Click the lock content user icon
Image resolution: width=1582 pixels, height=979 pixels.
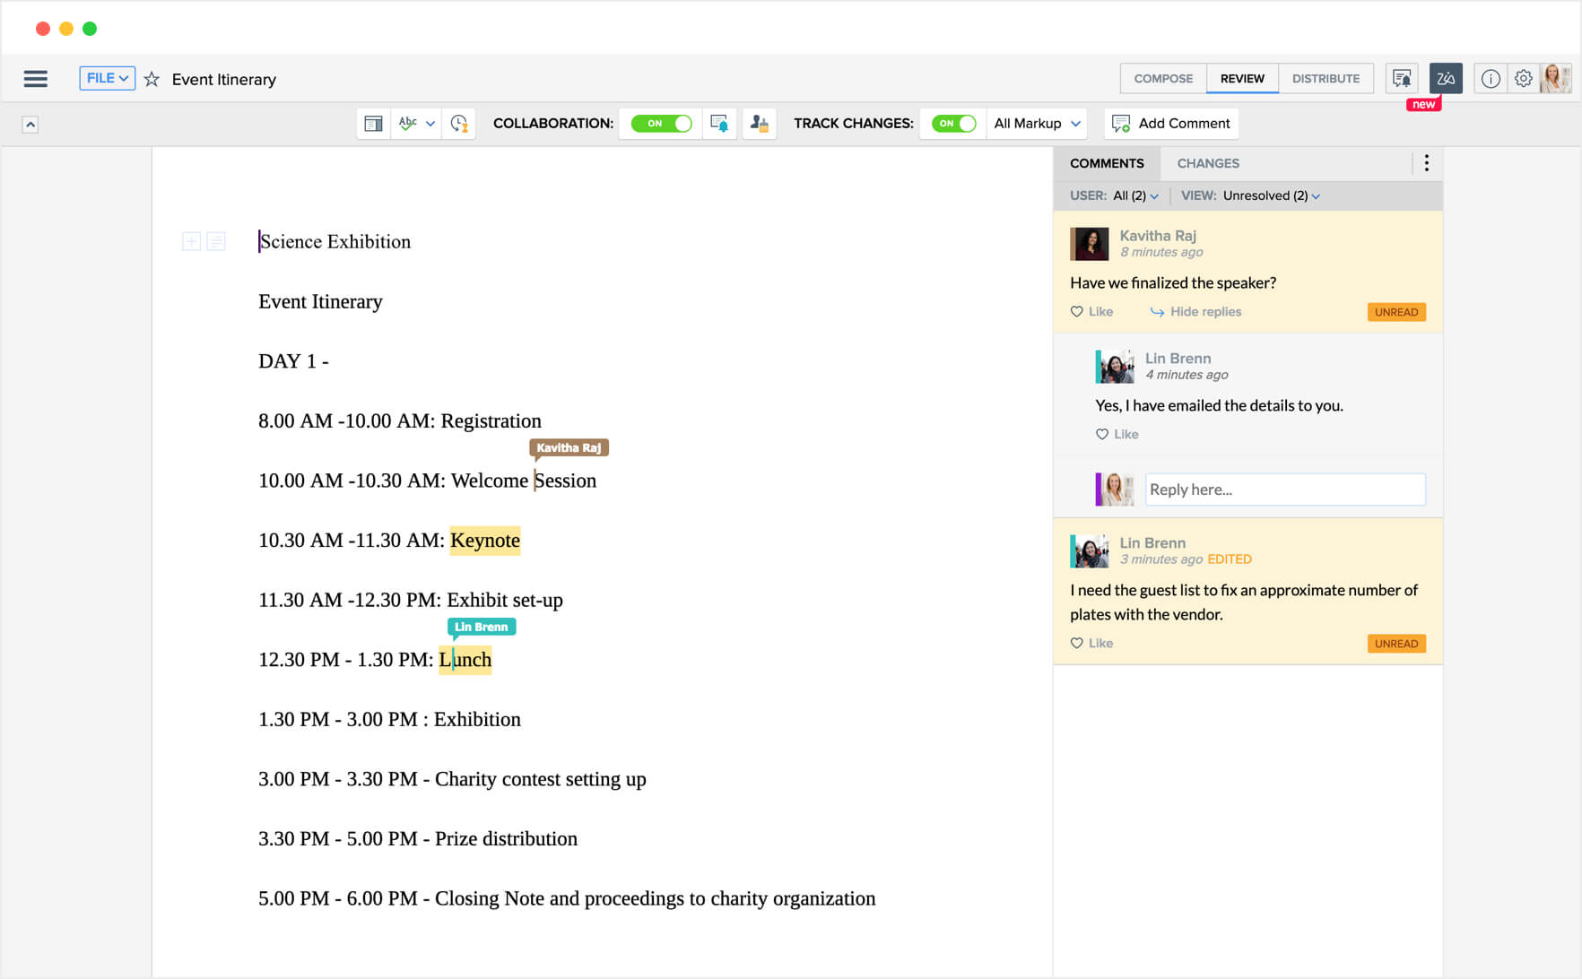pos(759,124)
